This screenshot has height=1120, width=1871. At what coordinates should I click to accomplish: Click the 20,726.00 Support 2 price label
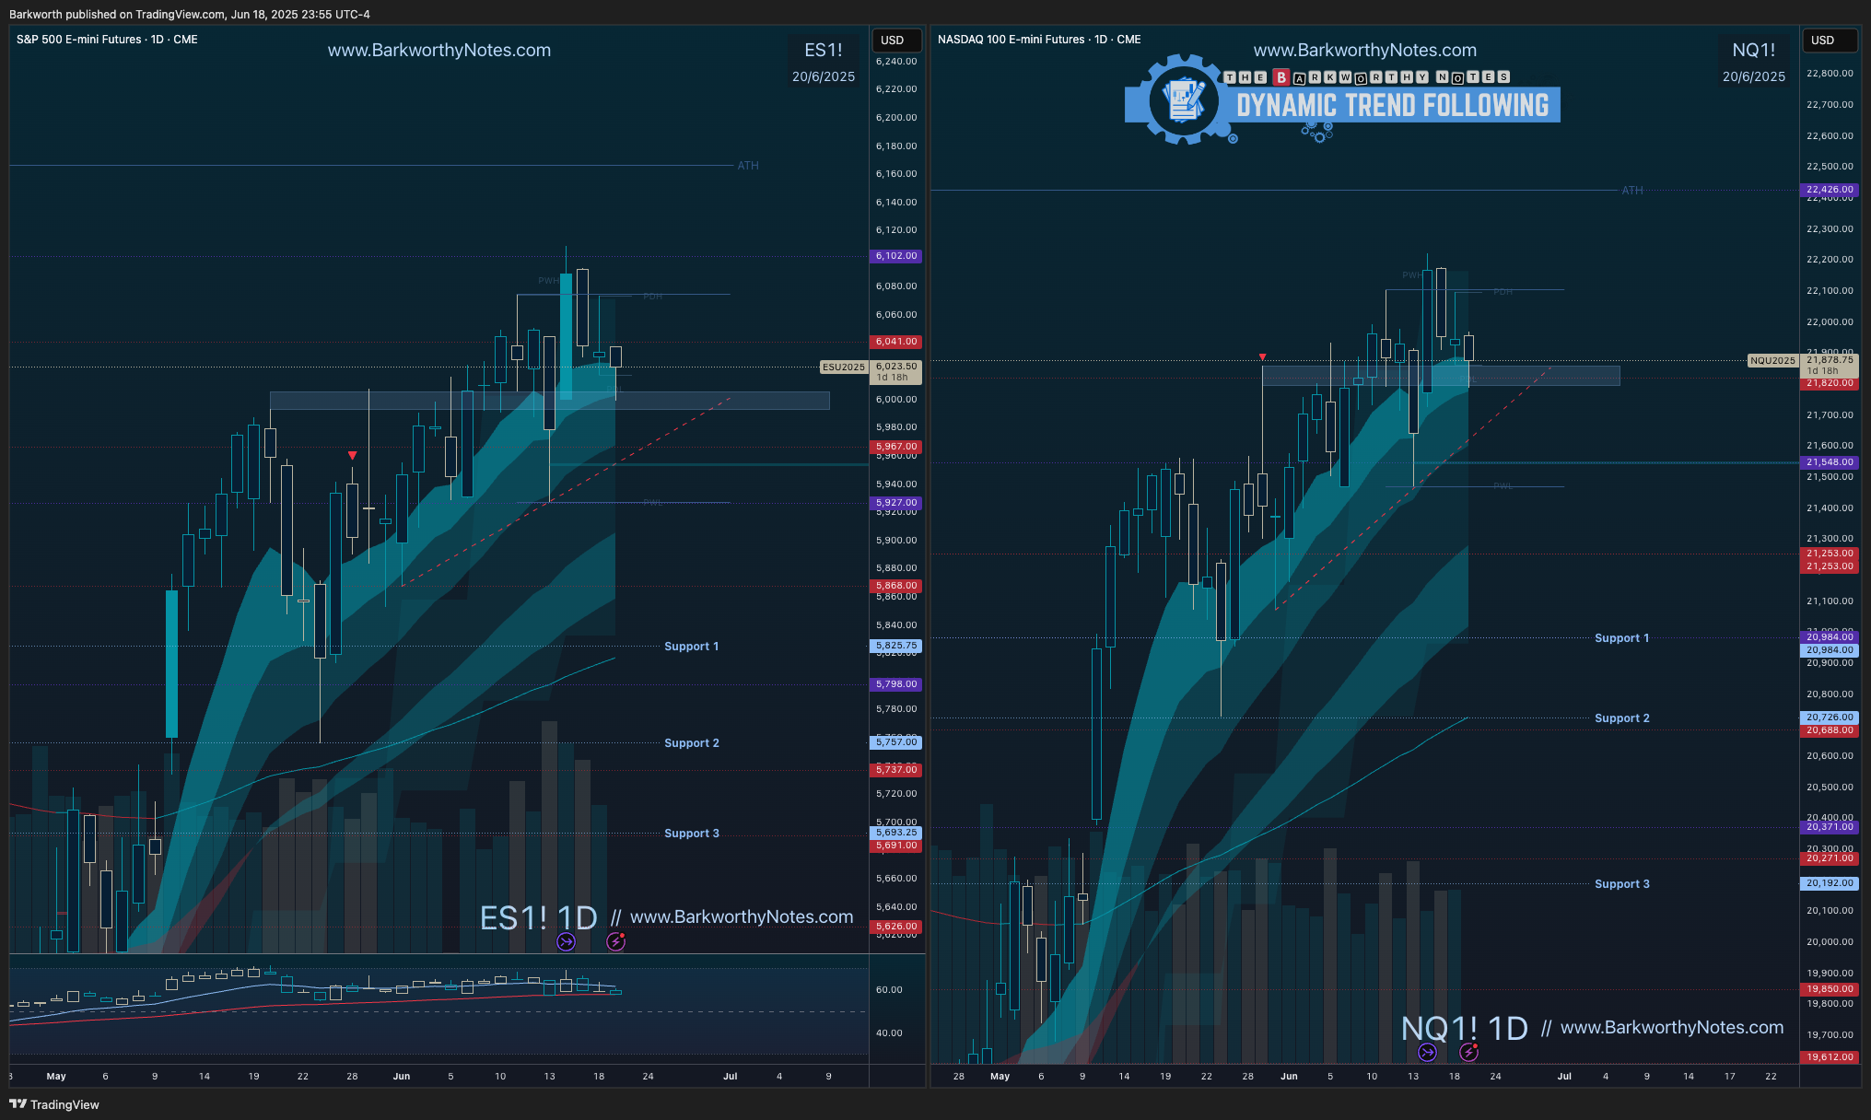pos(1830,717)
